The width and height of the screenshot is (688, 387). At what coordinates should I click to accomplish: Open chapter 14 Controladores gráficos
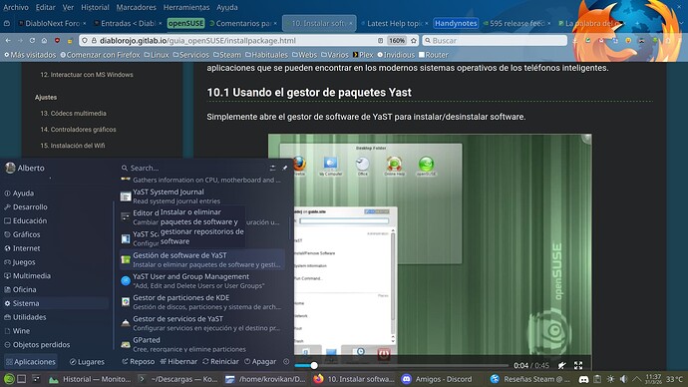[78, 130]
